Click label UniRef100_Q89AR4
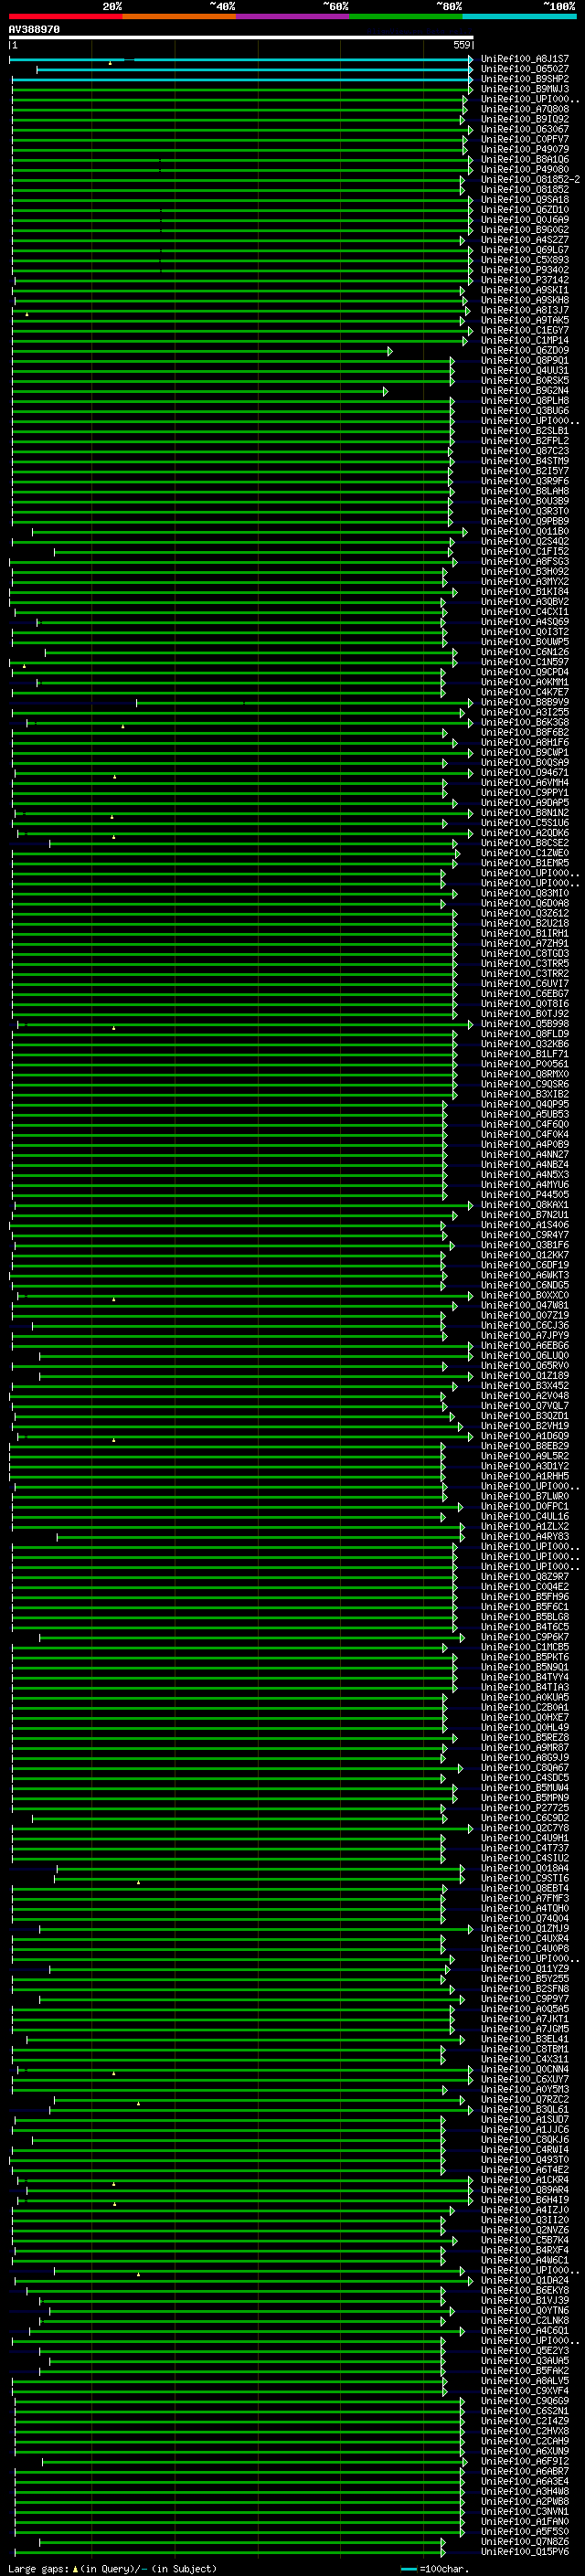Viewport: 585px width, 2576px height. coord(525,2190)
